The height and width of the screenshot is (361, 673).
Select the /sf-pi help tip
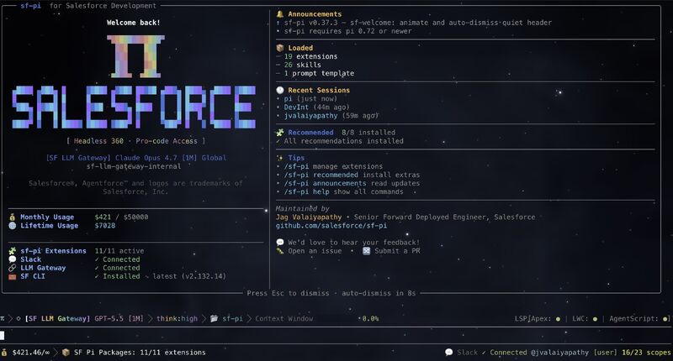(343, 192)
